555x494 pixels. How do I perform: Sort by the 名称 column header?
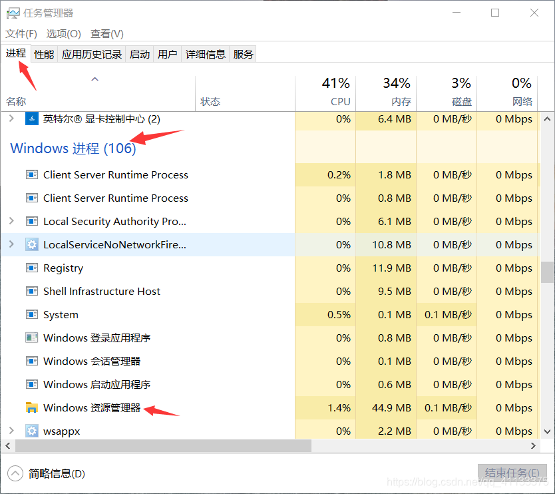tap(98, 93)
